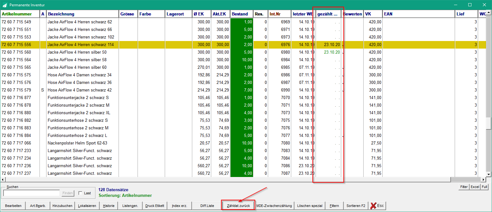Click the Res. column header
The height and width of the screenshot is (212, 492).
(261, 14)
